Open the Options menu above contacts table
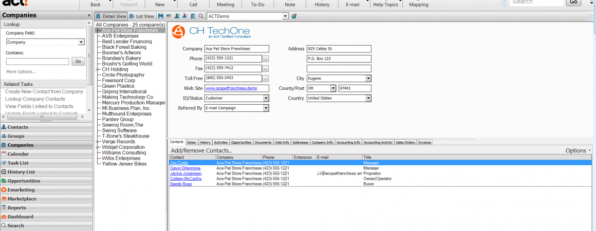This screenshot has height=231, width=596. click(578, 150)
